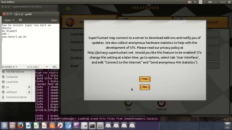Open the session gear menu in top bar
This screenshot has width=232, height=130.
(x=229, y=2)
